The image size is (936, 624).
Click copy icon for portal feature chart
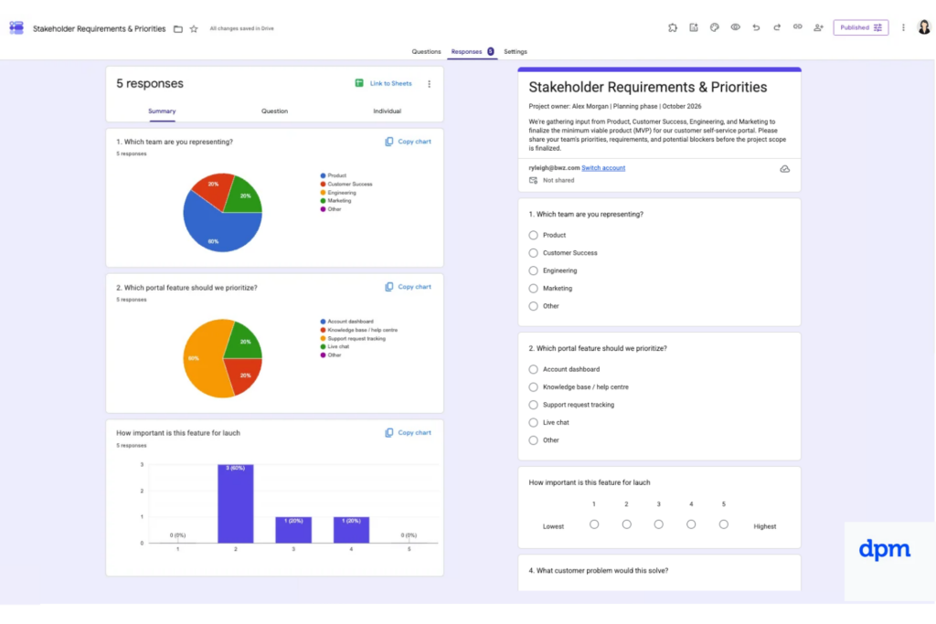click(x=389, y=287)
